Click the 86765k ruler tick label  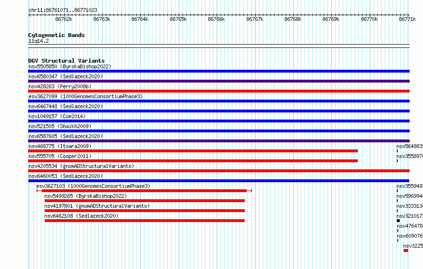(178, 19)
